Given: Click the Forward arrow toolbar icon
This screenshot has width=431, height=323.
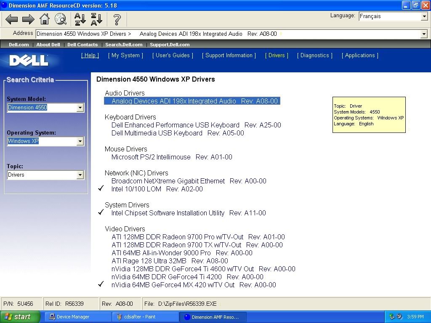Looking at the screenshot, I should pyautogui.click(x=28, y=19).
